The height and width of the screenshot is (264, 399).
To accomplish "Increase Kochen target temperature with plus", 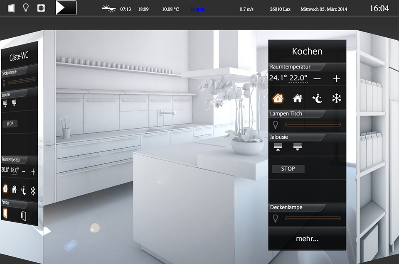I will (x=336, y=78).
